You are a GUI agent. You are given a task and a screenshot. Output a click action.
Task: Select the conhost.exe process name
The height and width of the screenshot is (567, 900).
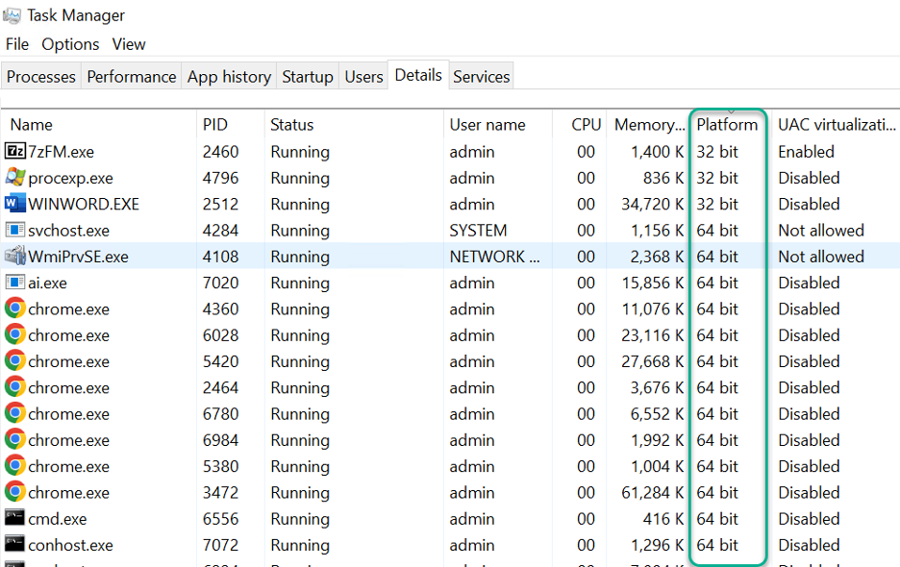[70, 545]
